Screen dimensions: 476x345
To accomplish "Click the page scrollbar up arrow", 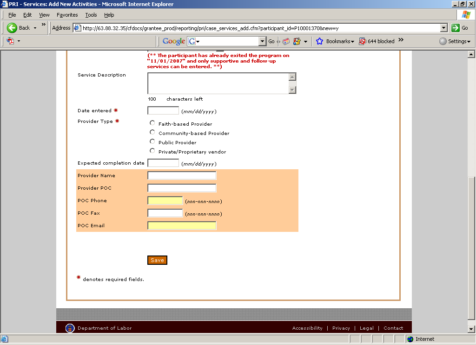I will pos(471,54).
